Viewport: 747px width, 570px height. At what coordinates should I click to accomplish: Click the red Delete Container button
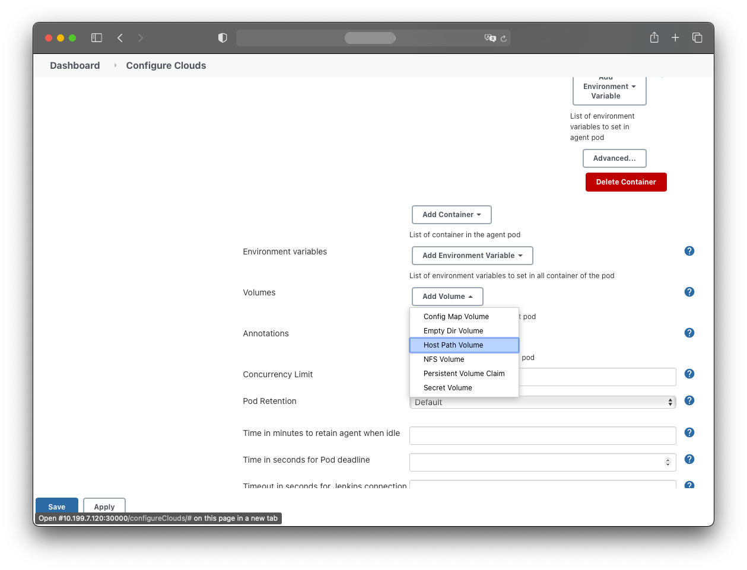point(626,182)
